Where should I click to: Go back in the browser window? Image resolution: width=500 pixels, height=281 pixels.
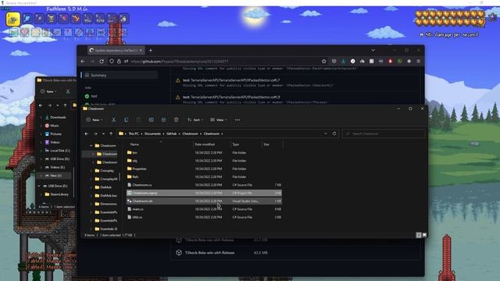point(83,61)
